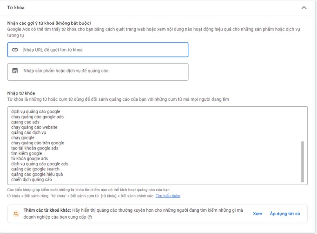Open the 'Tìm hiểu thêm' link

click(168, 196)
